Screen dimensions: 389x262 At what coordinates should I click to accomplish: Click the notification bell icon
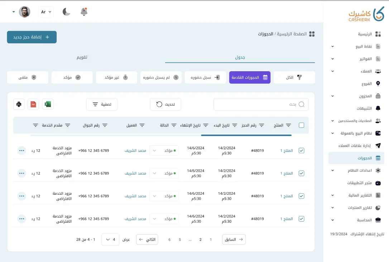84,12
